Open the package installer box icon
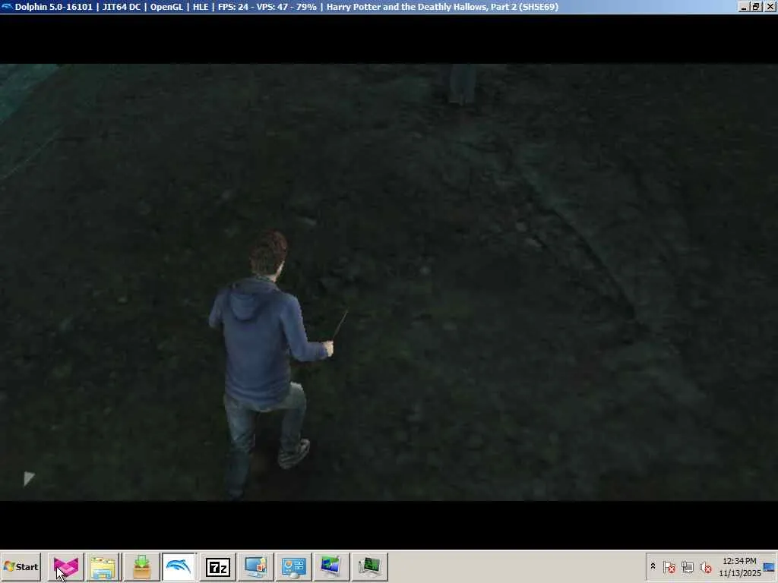This screenshot has width=778, height=583. [x=141, y=566]
